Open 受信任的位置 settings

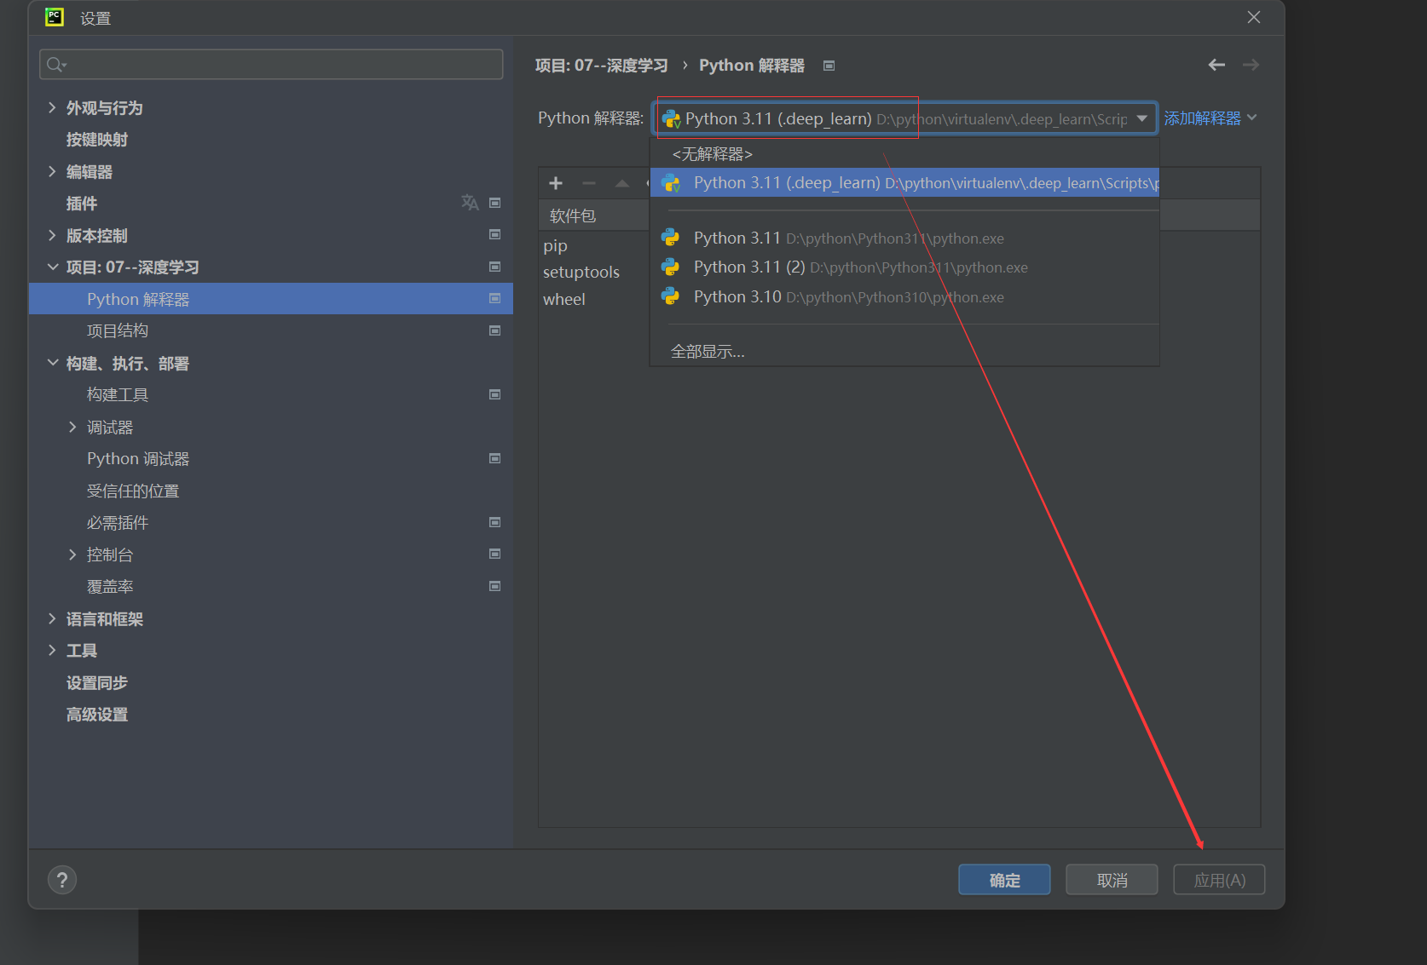133,491
